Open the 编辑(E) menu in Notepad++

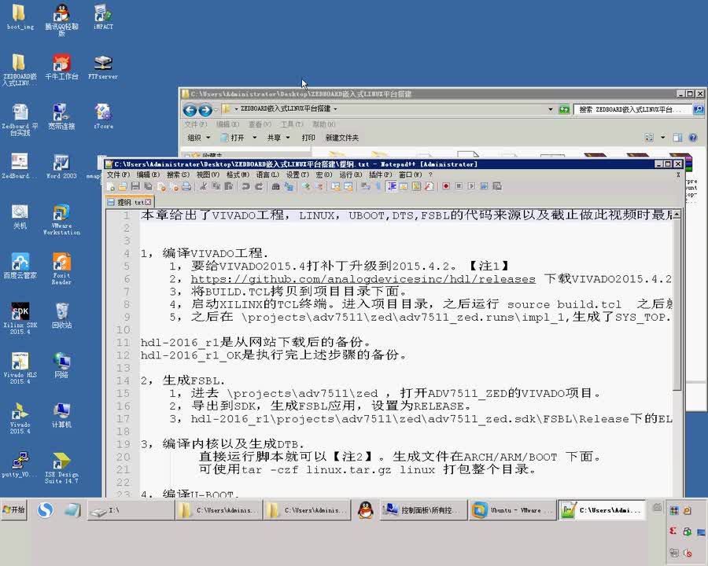(x=148, y=175)
